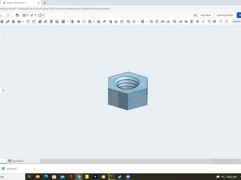
Task: Select the Fillet tool
Action: (x=29, y=22)
